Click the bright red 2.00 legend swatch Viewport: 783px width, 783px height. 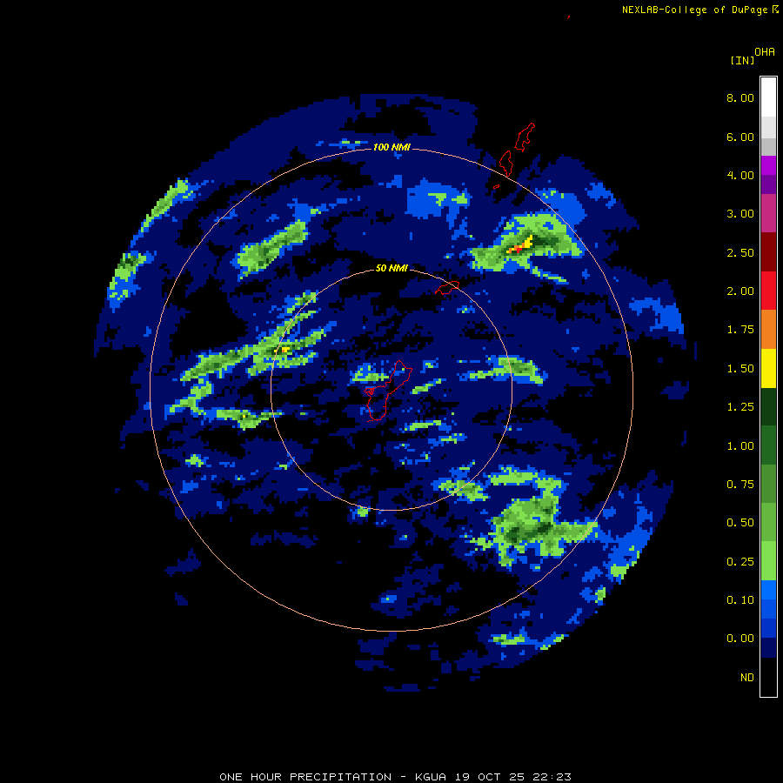pyautogui.click(x=768, y=291)
